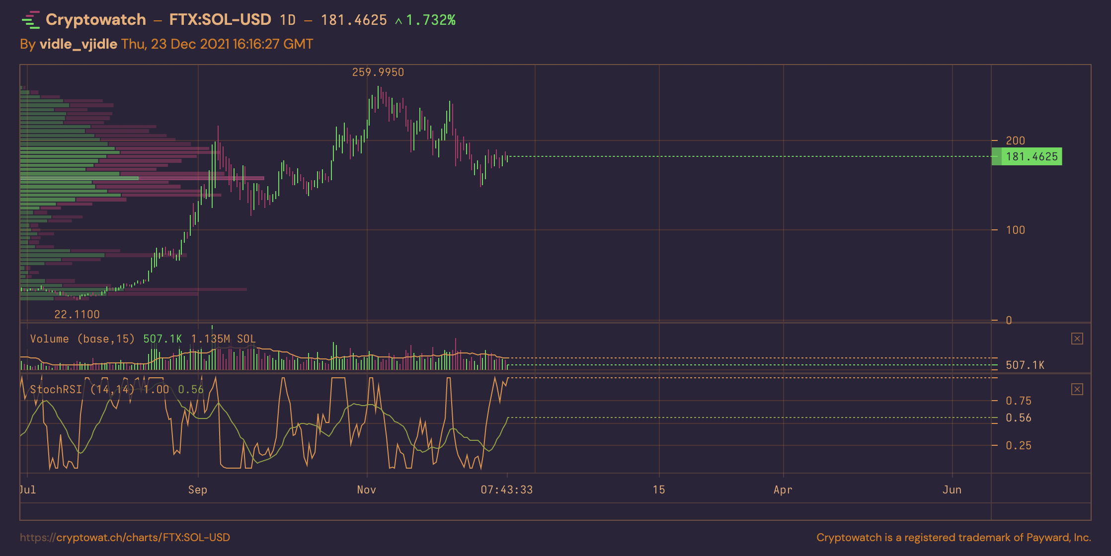Click the Nov label on time axis

[367, 489]
